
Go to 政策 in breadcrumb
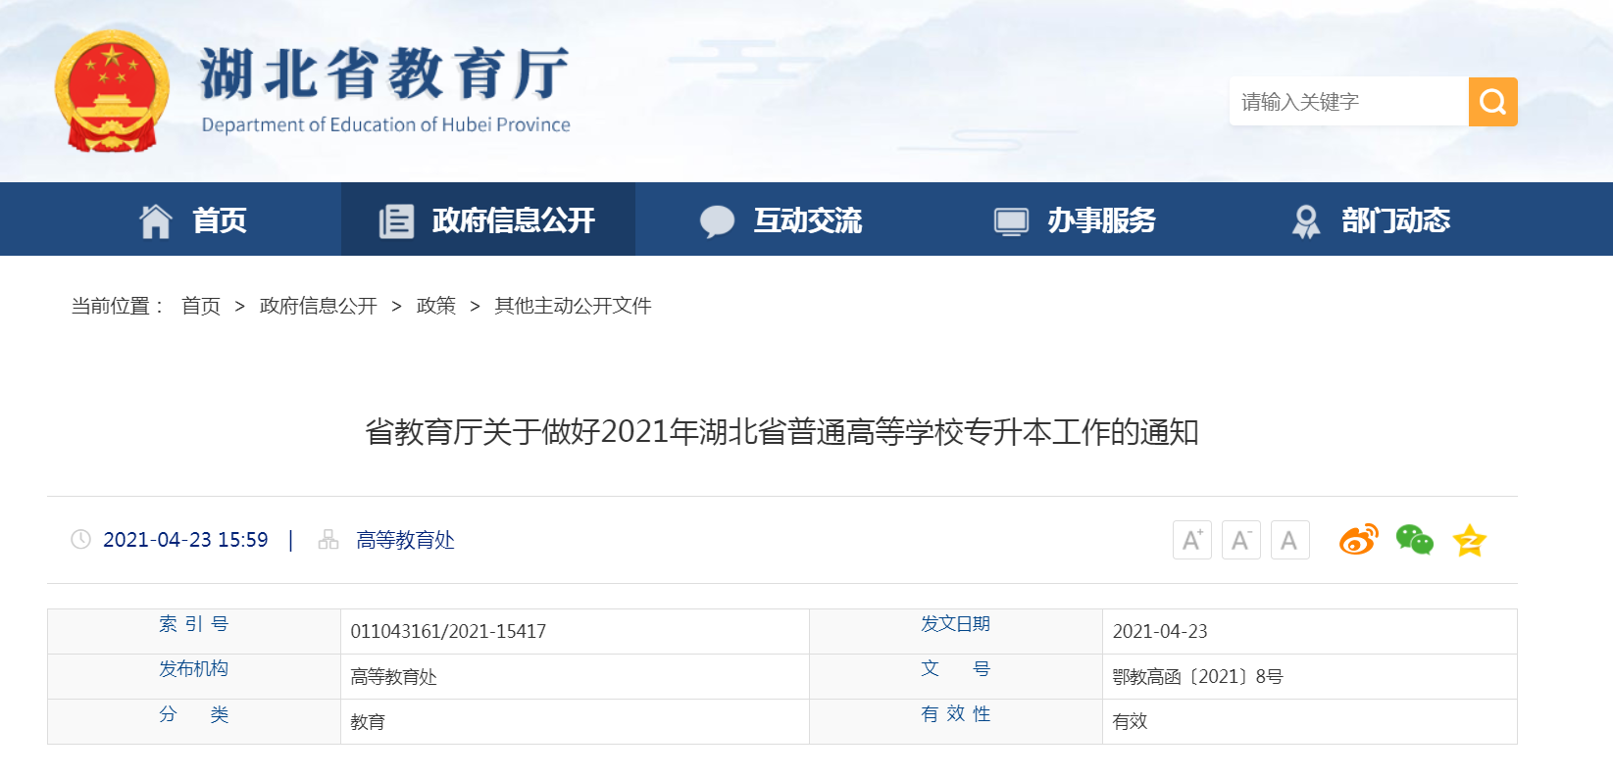pyautogui.click(x=436, y=306)
